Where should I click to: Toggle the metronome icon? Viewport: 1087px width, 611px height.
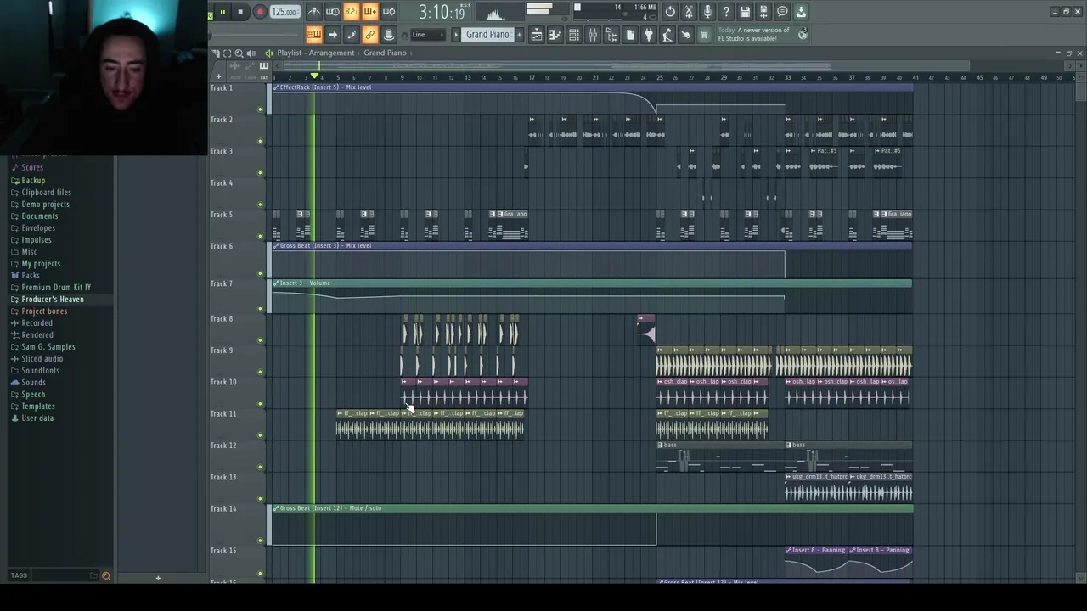313,12
